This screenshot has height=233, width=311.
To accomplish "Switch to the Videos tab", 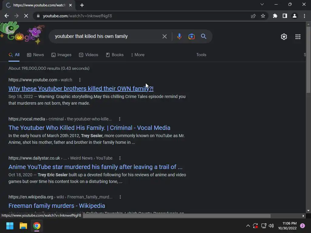I will (88, 55).
